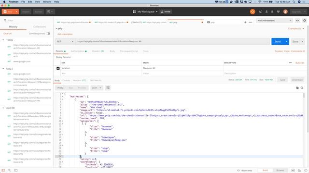Select the Pretty view mode

[60, 88]
